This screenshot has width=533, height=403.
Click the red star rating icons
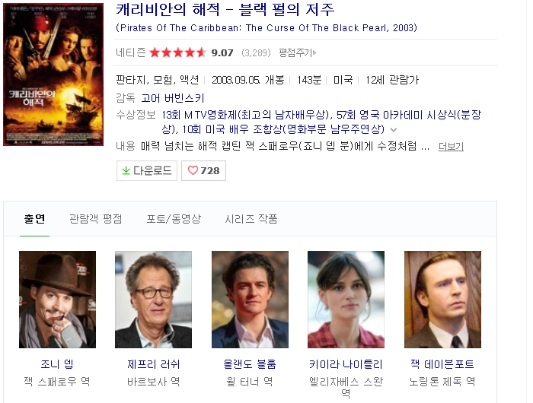[177, 52]
